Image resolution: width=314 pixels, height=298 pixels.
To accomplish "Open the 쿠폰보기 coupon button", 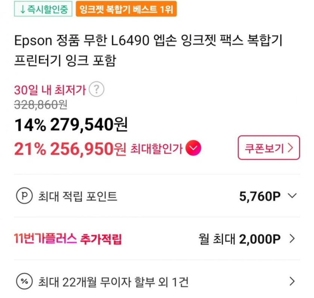I will pos(268,148).
